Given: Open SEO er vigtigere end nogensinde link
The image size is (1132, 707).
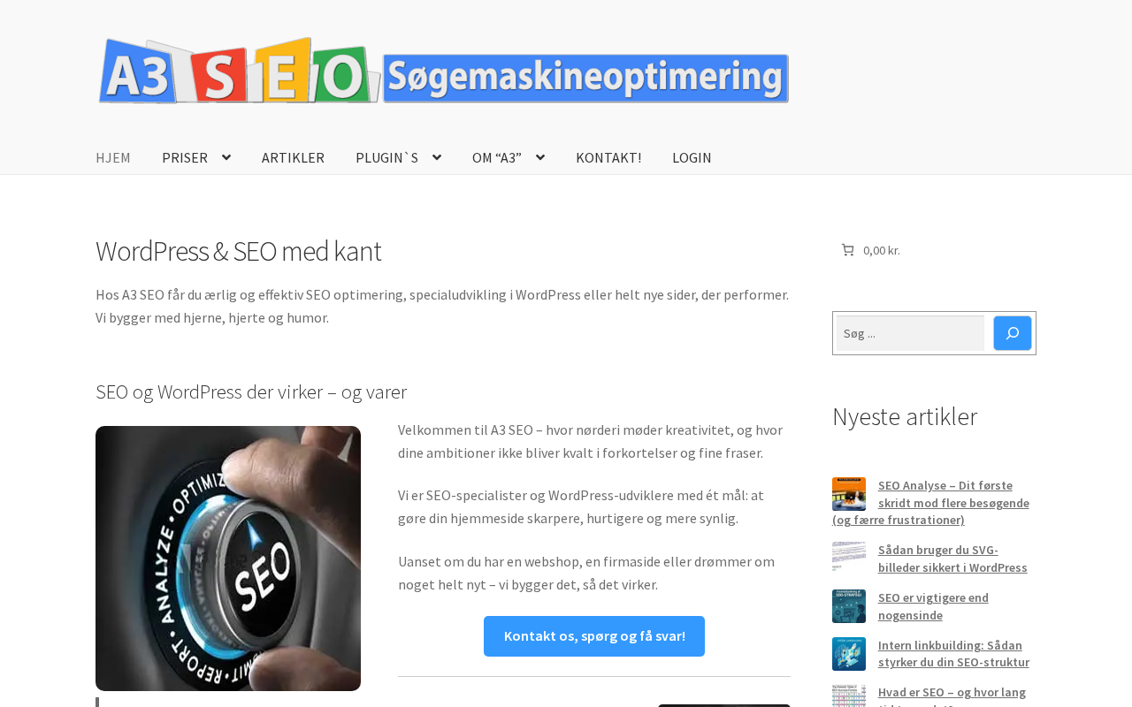Looking at the screenshot, I should tap(933, 606).
